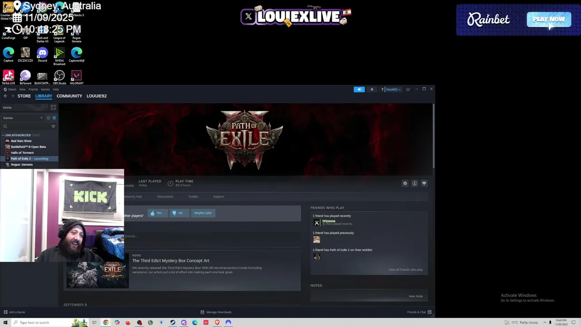Click the Maybe Later button
Image resolution: width=581 pixels, height=327 pixels.
203,213
